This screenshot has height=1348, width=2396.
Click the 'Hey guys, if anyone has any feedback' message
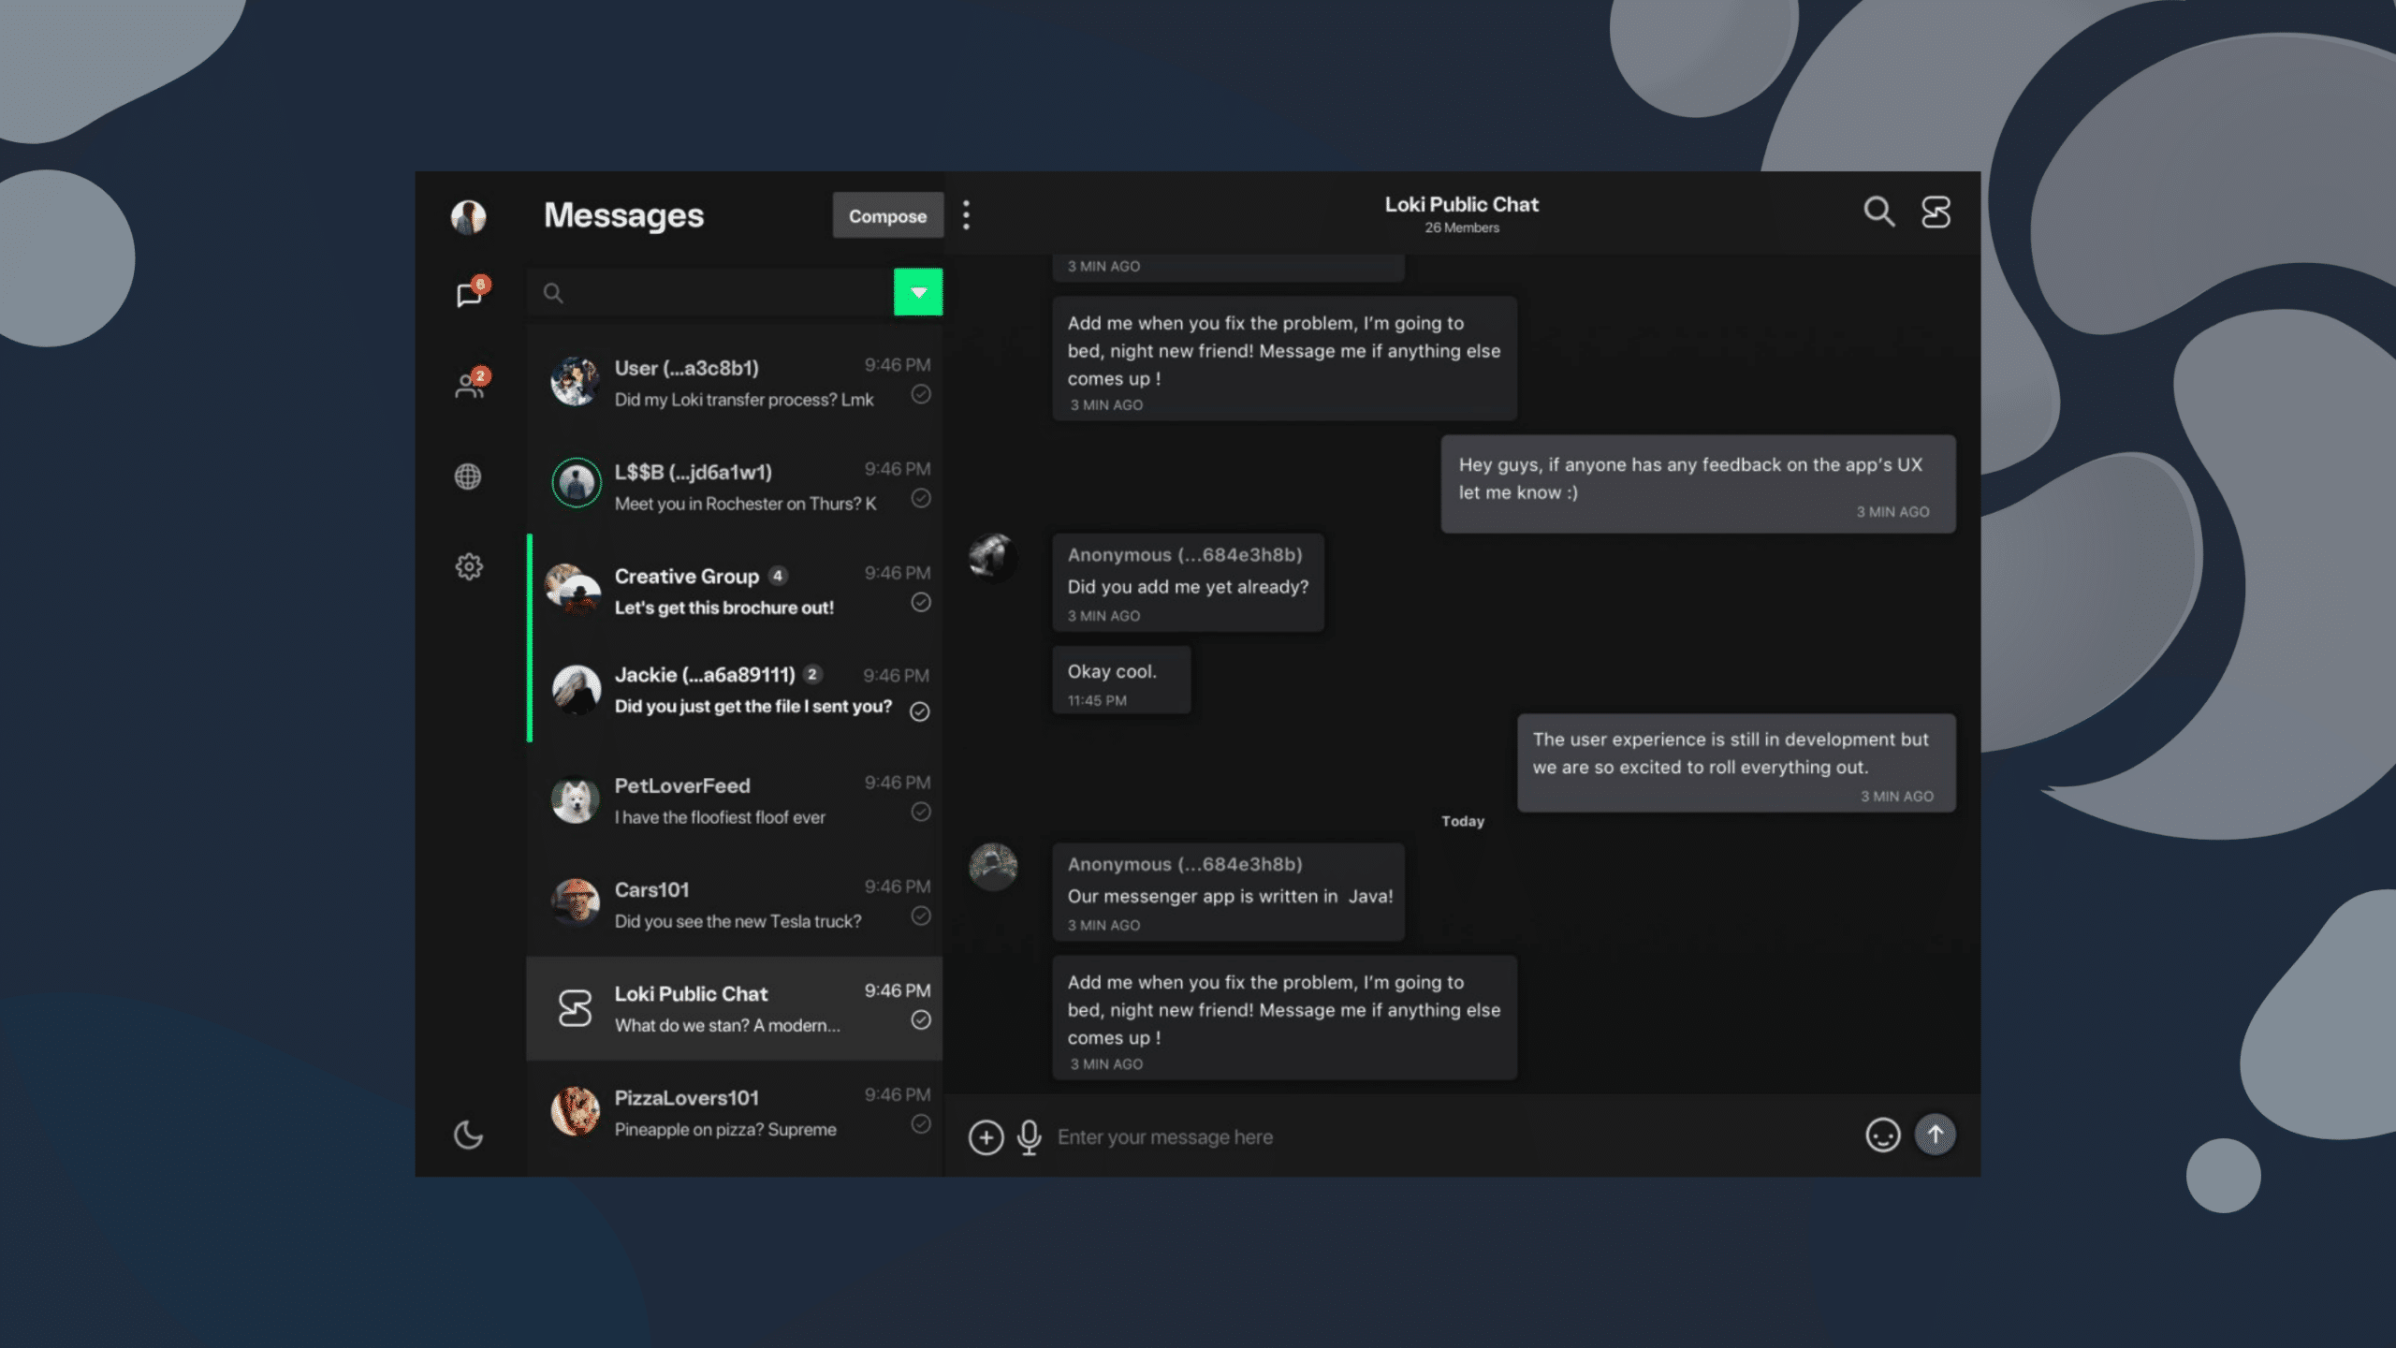point(1698,484)
